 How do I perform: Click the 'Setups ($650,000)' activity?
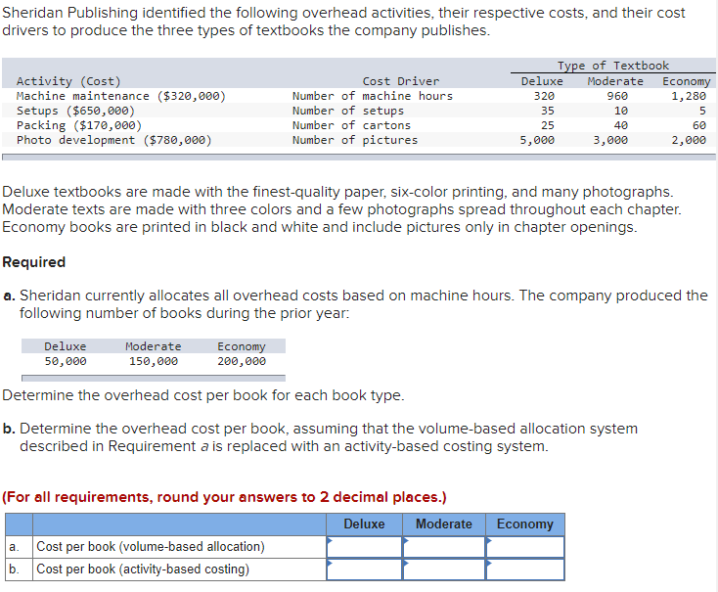pyautogui.click(x=76, y=111)
